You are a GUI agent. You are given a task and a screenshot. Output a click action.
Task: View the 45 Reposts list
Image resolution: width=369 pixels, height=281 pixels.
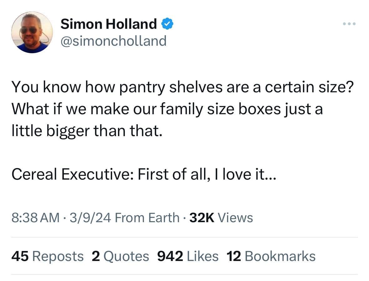48,256
